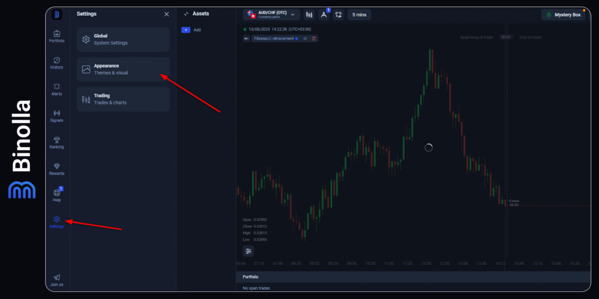Screen dimensions: 599x299
Task: Click the blue Add asset button
Action: [185, 30]
